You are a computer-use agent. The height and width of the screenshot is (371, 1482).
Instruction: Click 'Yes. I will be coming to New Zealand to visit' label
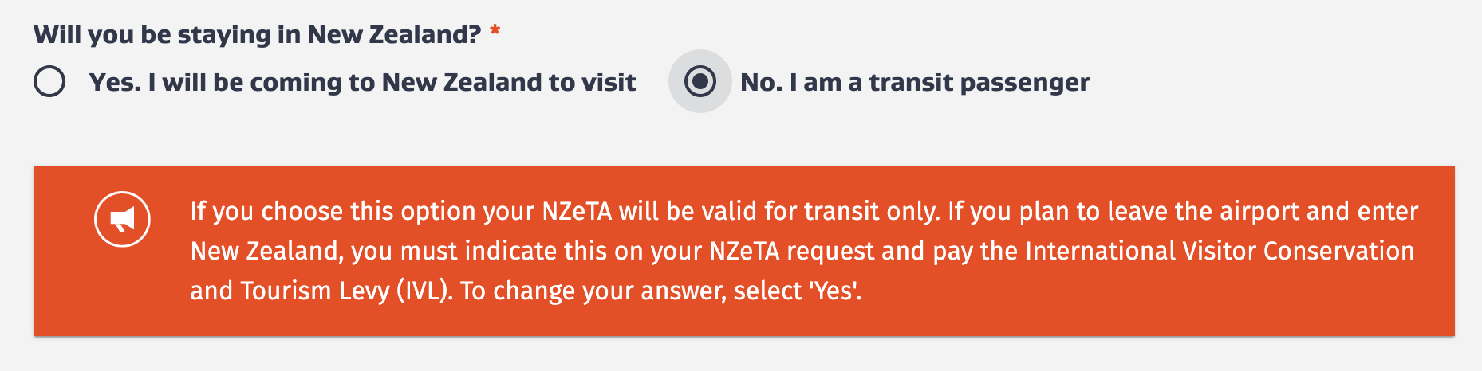[x=362, y=82]
